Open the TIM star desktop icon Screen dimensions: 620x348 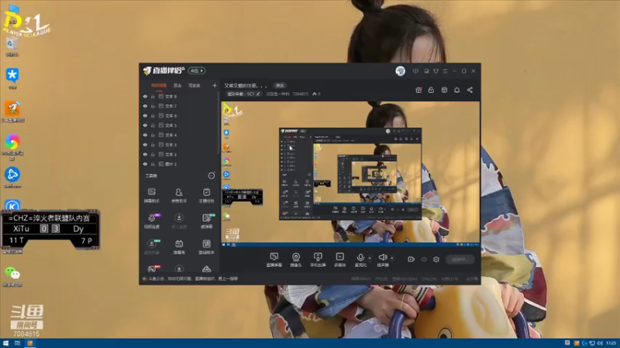(12, 78)
